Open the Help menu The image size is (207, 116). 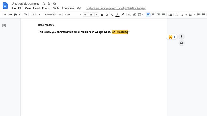pyautogui.click(x=79, y=8)
